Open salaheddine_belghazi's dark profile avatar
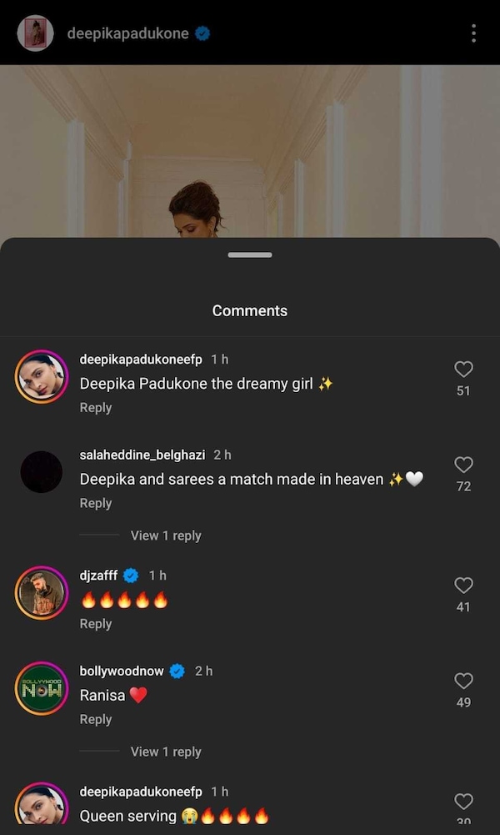 (42, 472)
